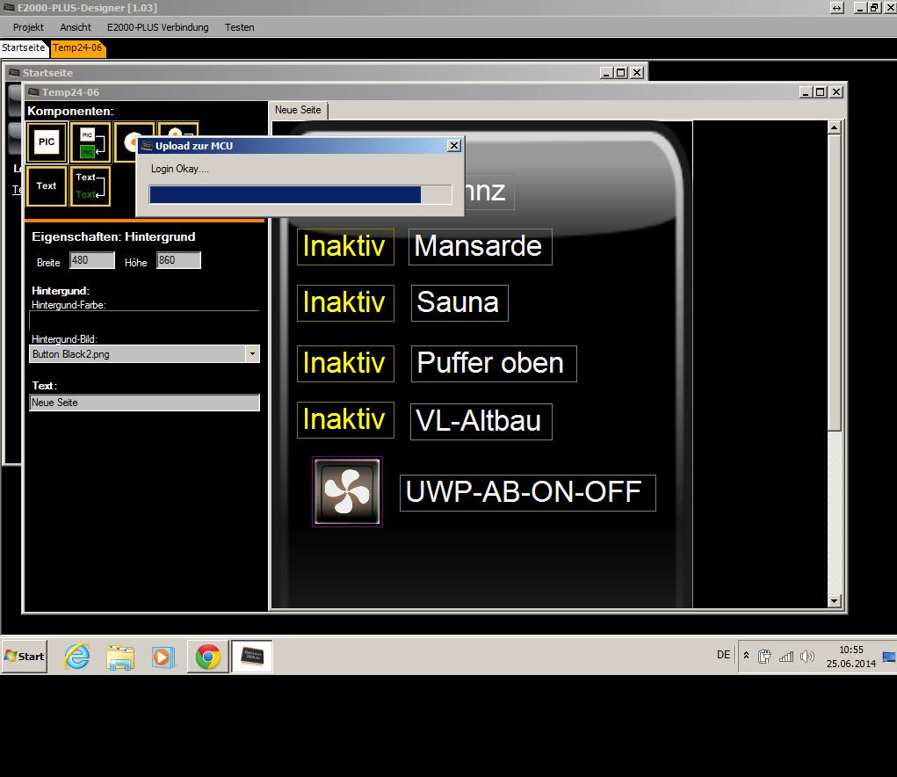Viewport: 897px width, 777px height.
Task: Open Google Chrome from the taskbar
Action: tap(208, 657)
